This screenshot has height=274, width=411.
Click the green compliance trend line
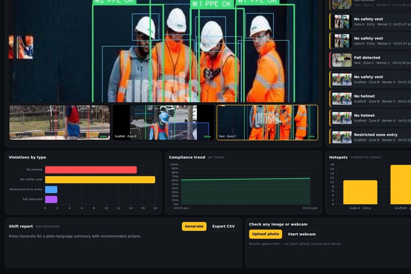pos(246,179)
